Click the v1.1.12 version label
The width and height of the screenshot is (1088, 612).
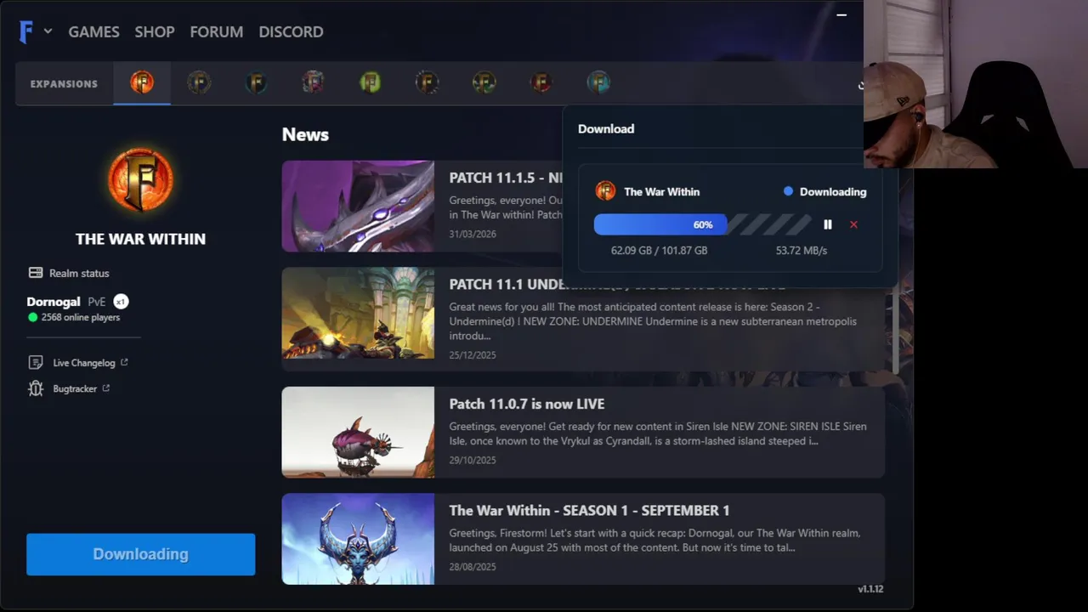point(870,588)
